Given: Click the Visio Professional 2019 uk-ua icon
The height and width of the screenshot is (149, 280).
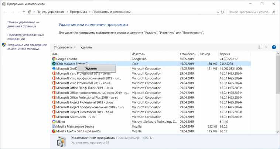Looking at the screenshot, I should (x=54, y=73).
